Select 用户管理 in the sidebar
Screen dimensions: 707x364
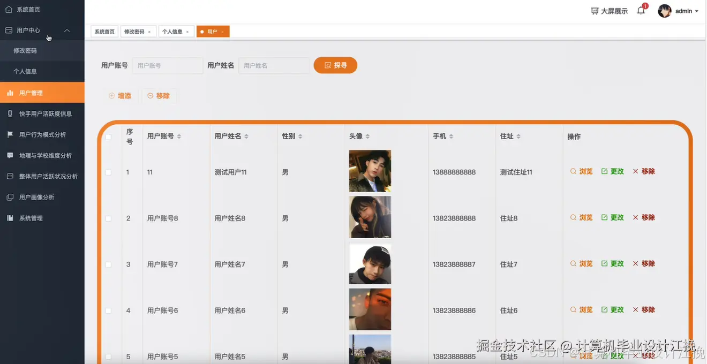(x=42, y=93)
